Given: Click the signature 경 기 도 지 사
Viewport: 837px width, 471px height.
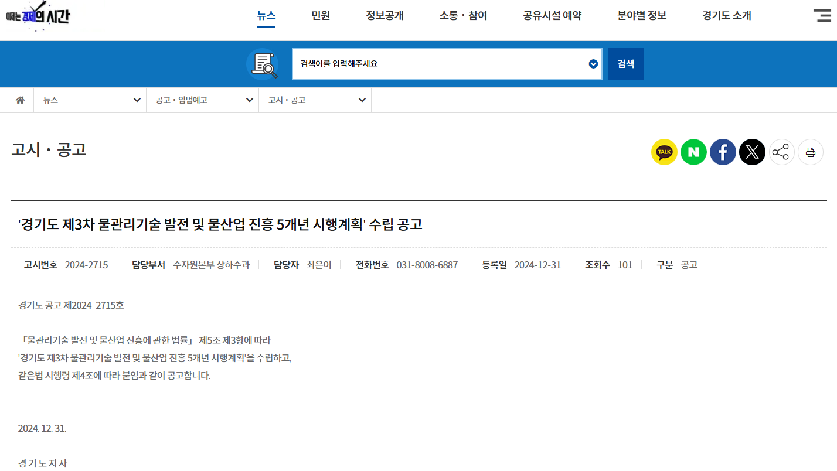Looking at the screenshot, I should coord(43,463).
